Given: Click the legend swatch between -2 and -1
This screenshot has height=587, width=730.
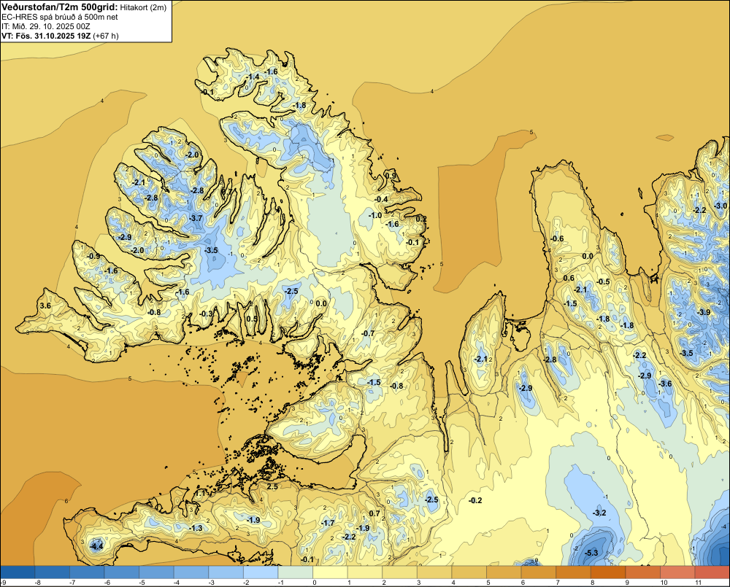Looking at the screenshot, I should pos(261,572).
